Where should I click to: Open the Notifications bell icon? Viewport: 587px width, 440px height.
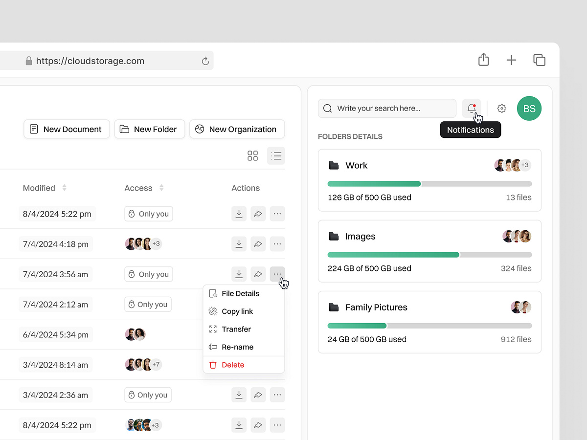[471, 108]
